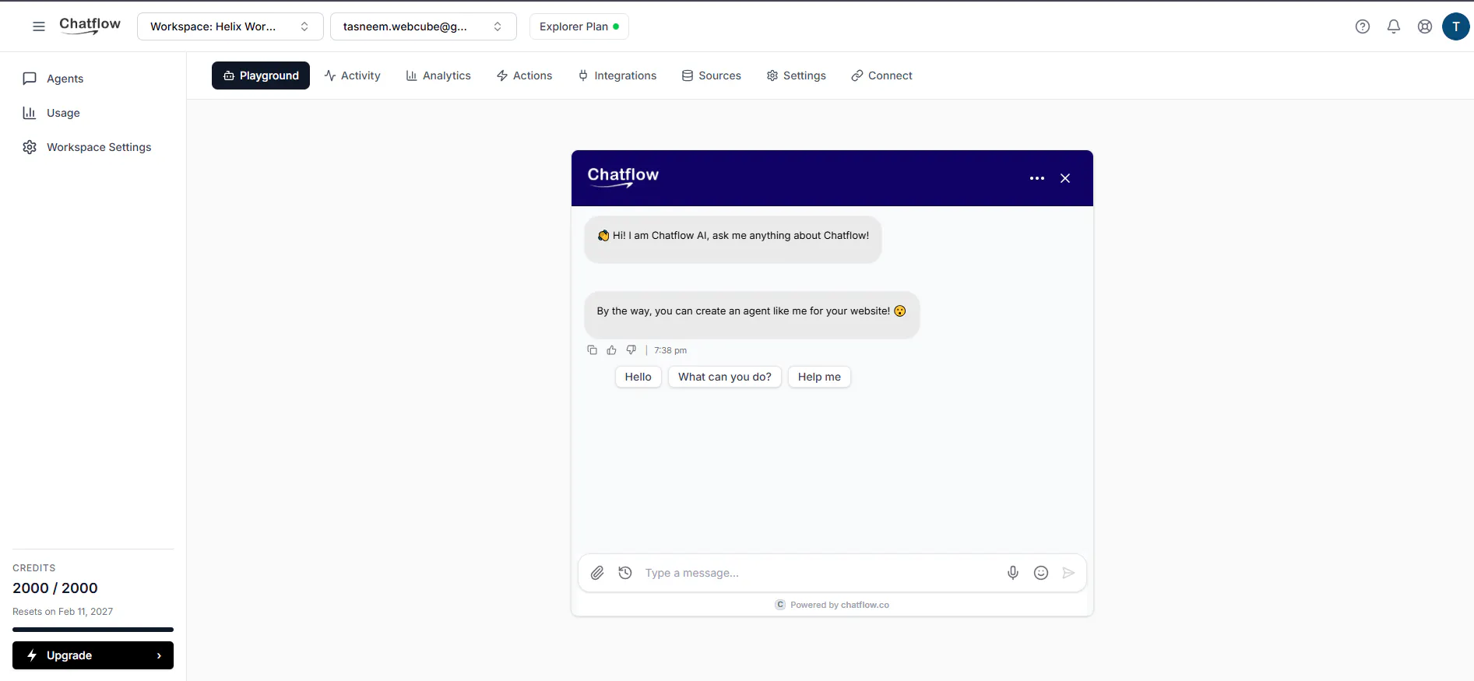The image size is (1474, 681).
Task: Open the notifications bell
Action: pyautogui.click(x=1394, y=26)
